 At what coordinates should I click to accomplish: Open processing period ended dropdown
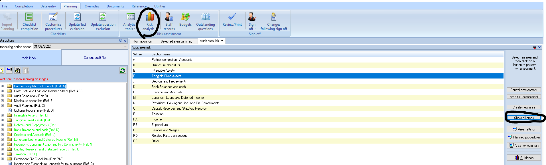[125, 47]
